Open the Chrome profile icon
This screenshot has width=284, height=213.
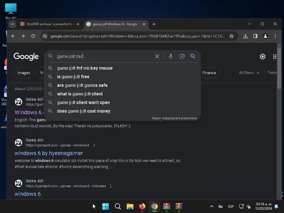[x=265, y=36]
